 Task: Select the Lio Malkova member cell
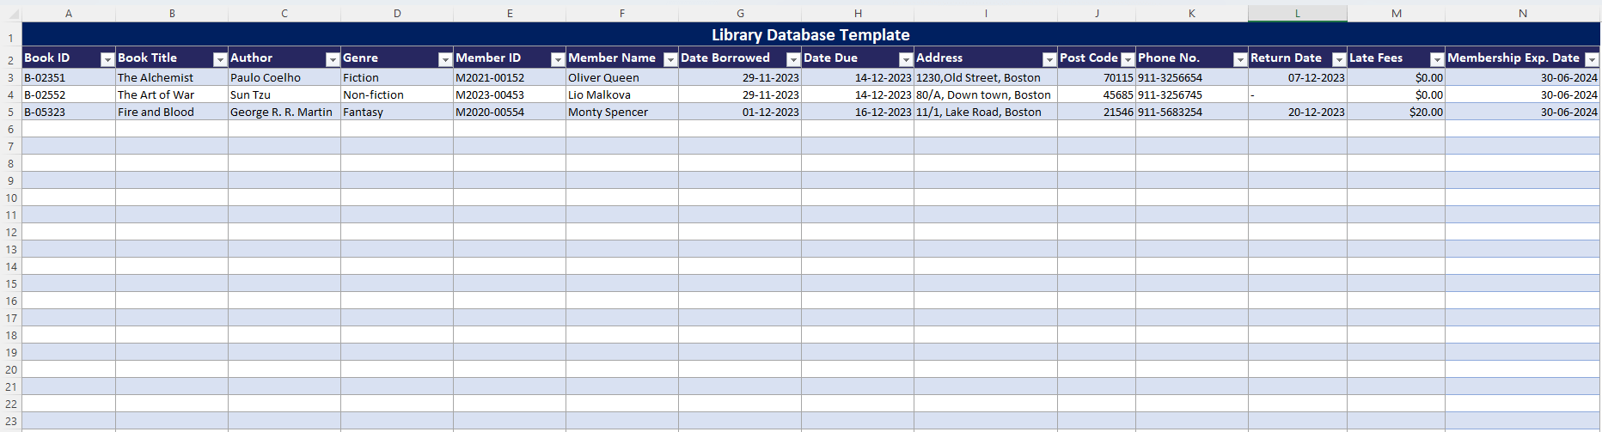click(622, 94)
